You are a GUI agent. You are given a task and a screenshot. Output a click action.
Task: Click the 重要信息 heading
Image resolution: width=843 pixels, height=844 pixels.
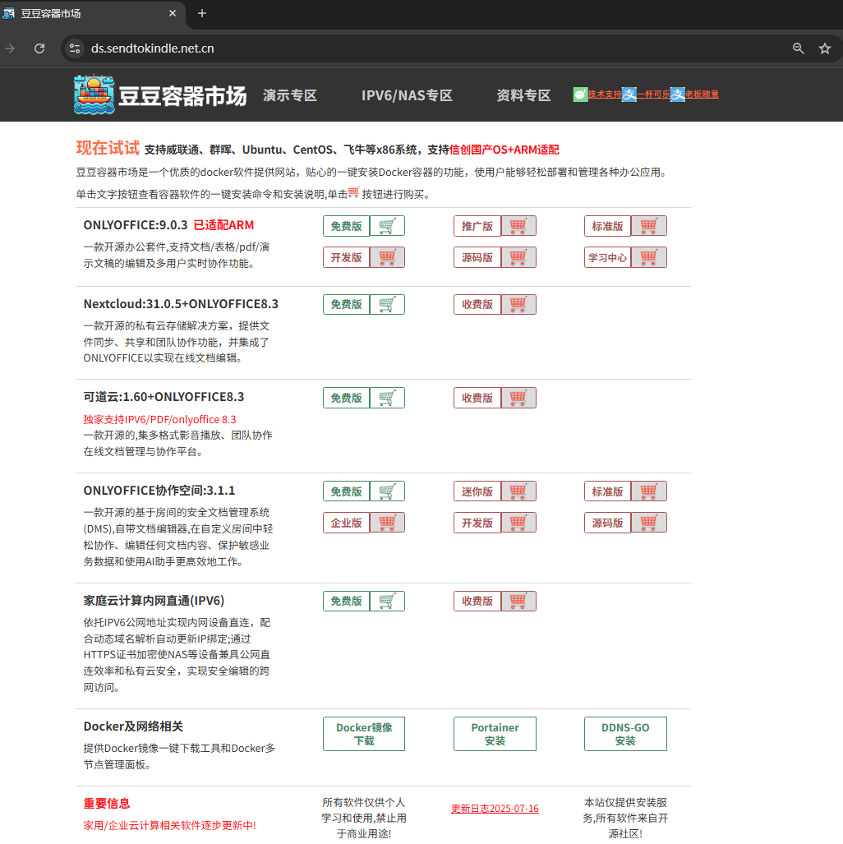point(107,804)
